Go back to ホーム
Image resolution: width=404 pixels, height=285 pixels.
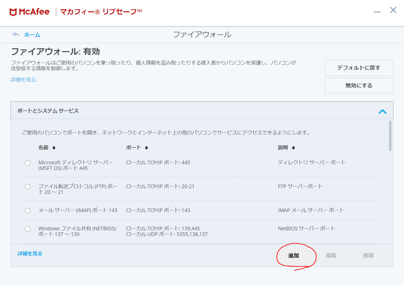point(32,35)
